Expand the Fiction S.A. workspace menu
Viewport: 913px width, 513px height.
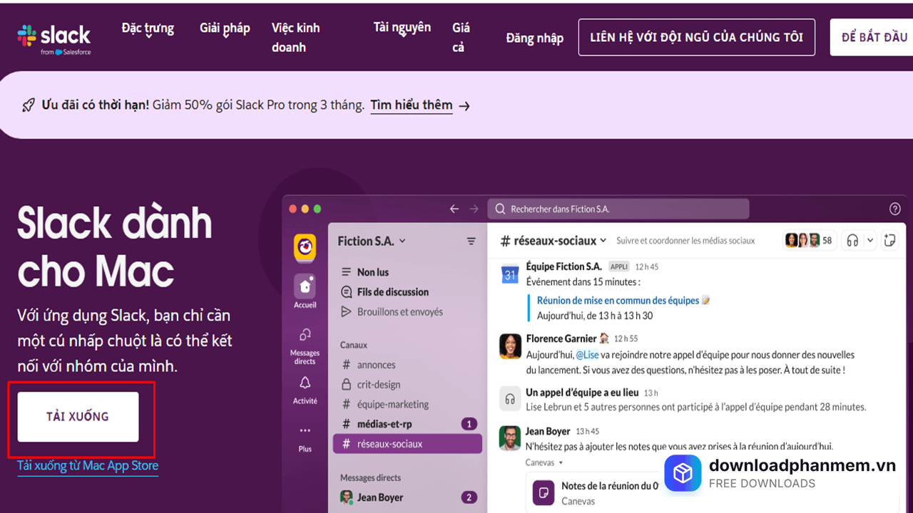(372, 241)
